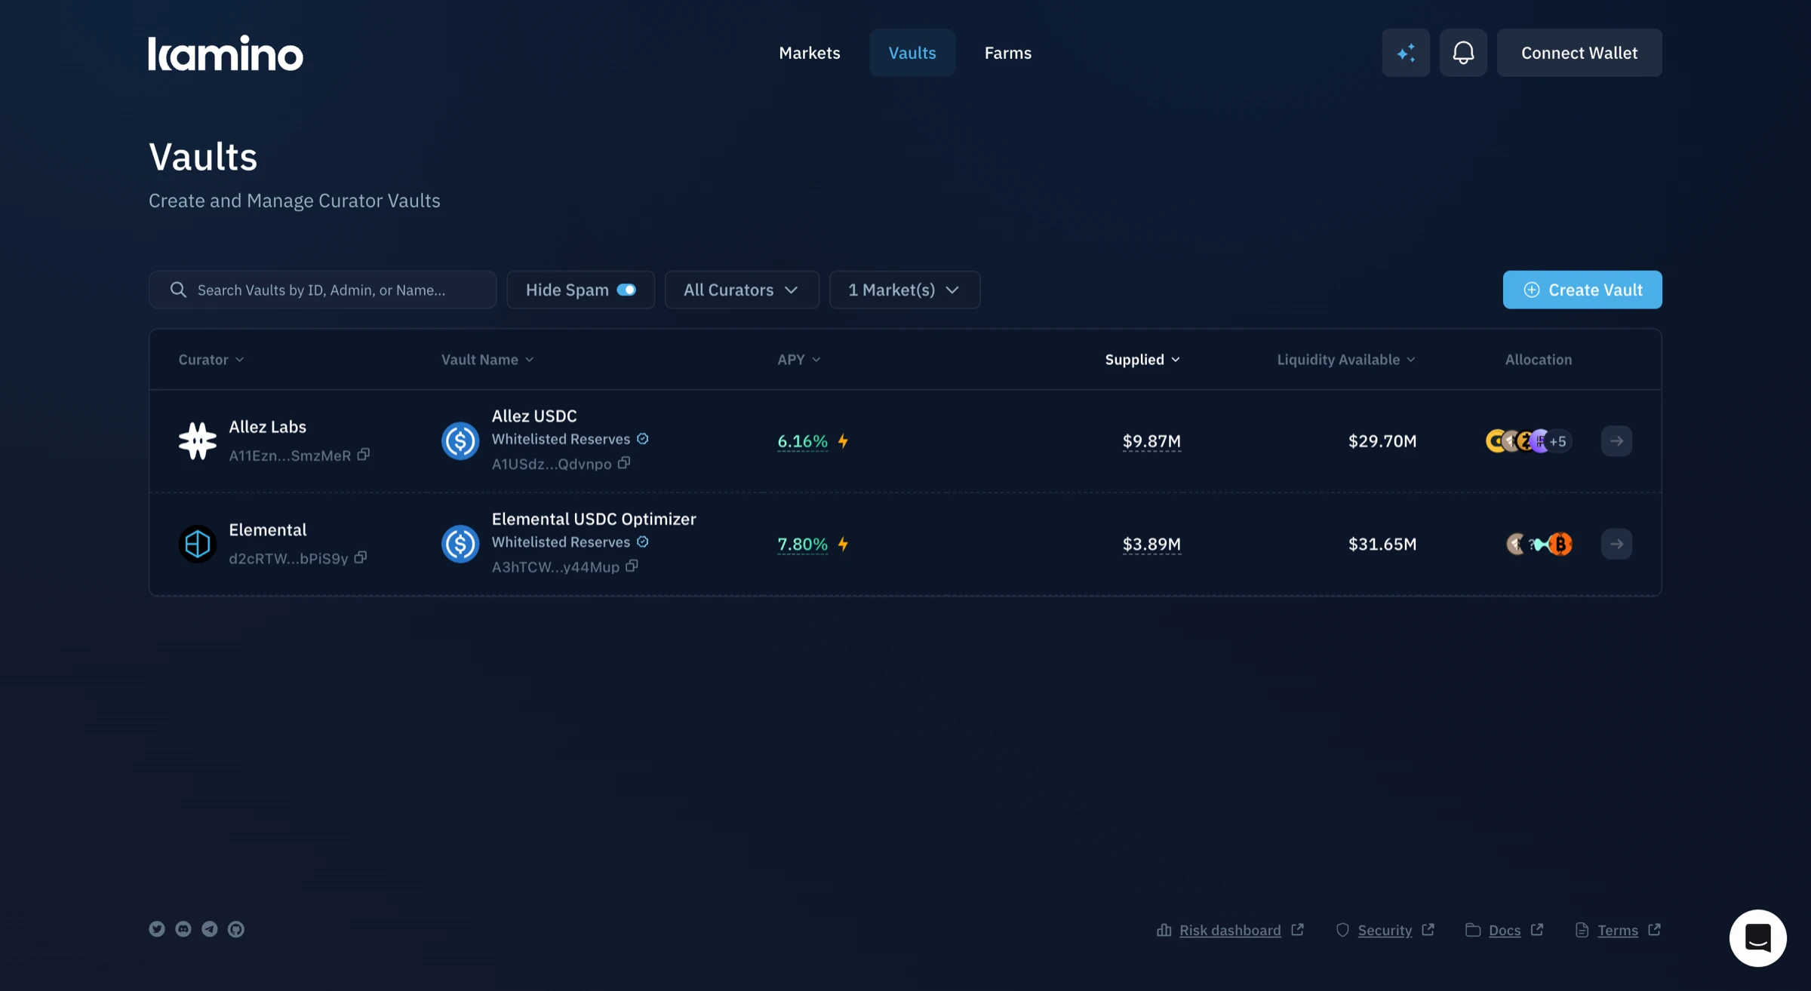This screenshot has height=991, width=1811.
Task: Open the Security link
Action: 1385,930
